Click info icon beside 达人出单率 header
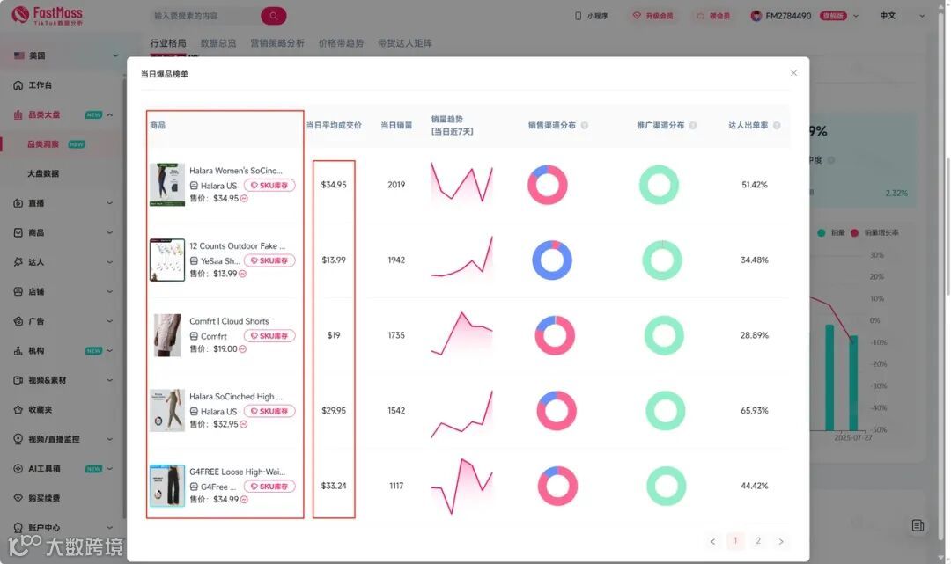This screenshot has height=564, width=951. 777,126
